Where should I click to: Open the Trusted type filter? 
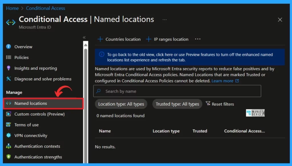click(x=177, y=104)
